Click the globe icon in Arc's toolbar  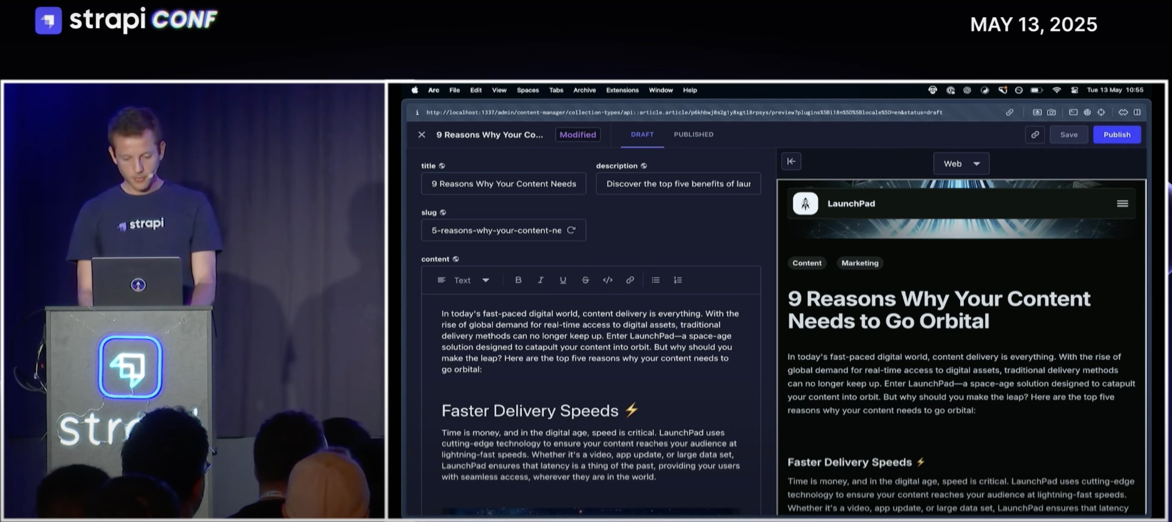pos(1087,112)
